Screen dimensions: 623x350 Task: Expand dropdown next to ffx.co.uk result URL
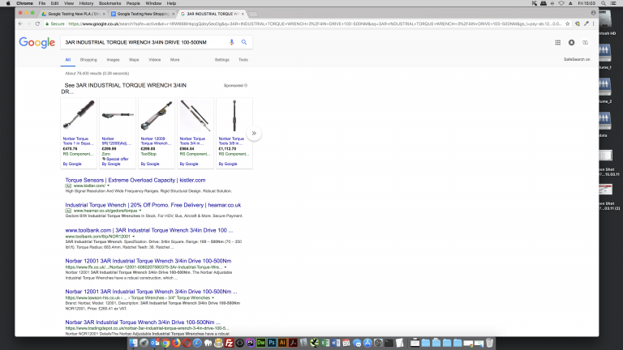(226, 267)
